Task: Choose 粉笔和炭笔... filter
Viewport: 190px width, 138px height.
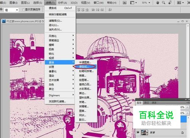Action: point(86,71)
